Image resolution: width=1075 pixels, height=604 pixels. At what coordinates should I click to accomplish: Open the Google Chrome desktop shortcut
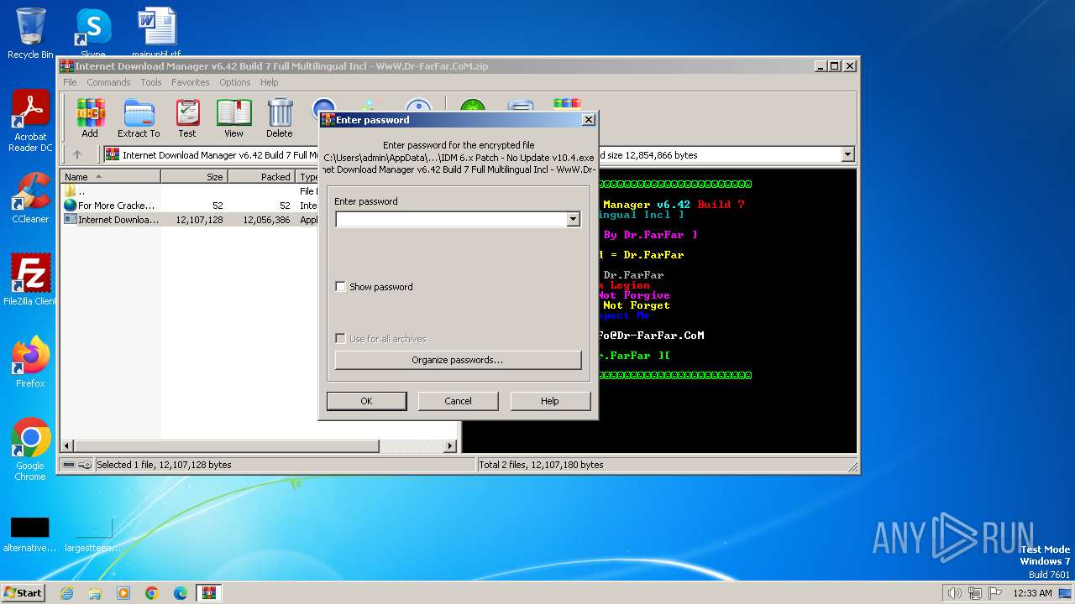30,450
